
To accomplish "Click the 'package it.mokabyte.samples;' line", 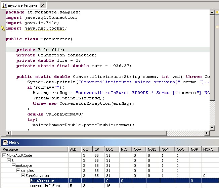I will tap(43, 12).
